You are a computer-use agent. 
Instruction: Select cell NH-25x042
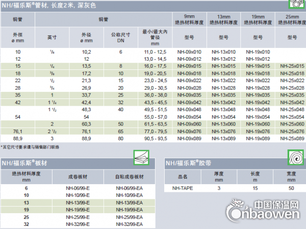292,103
